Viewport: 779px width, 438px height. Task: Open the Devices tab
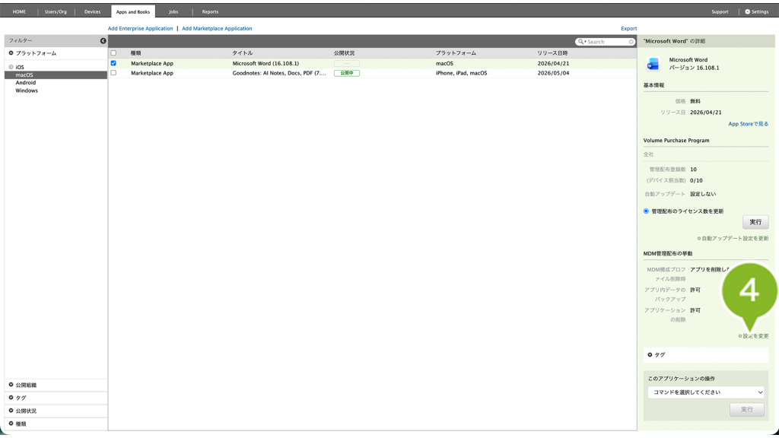[x=92, y=11]
